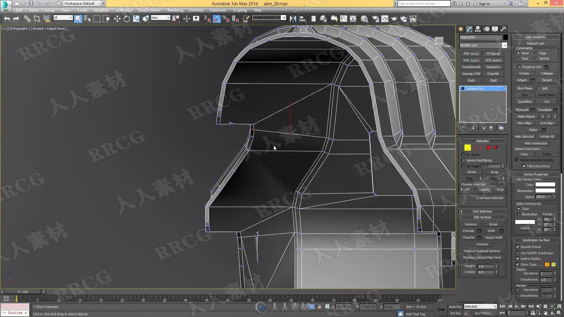Open the reference coordinate View dropdown
564x317 pixels.
160,18
